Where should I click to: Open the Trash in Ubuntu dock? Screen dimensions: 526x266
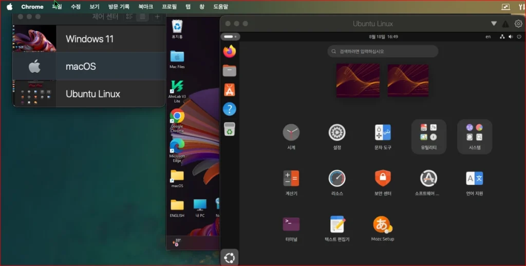[230, 129]
